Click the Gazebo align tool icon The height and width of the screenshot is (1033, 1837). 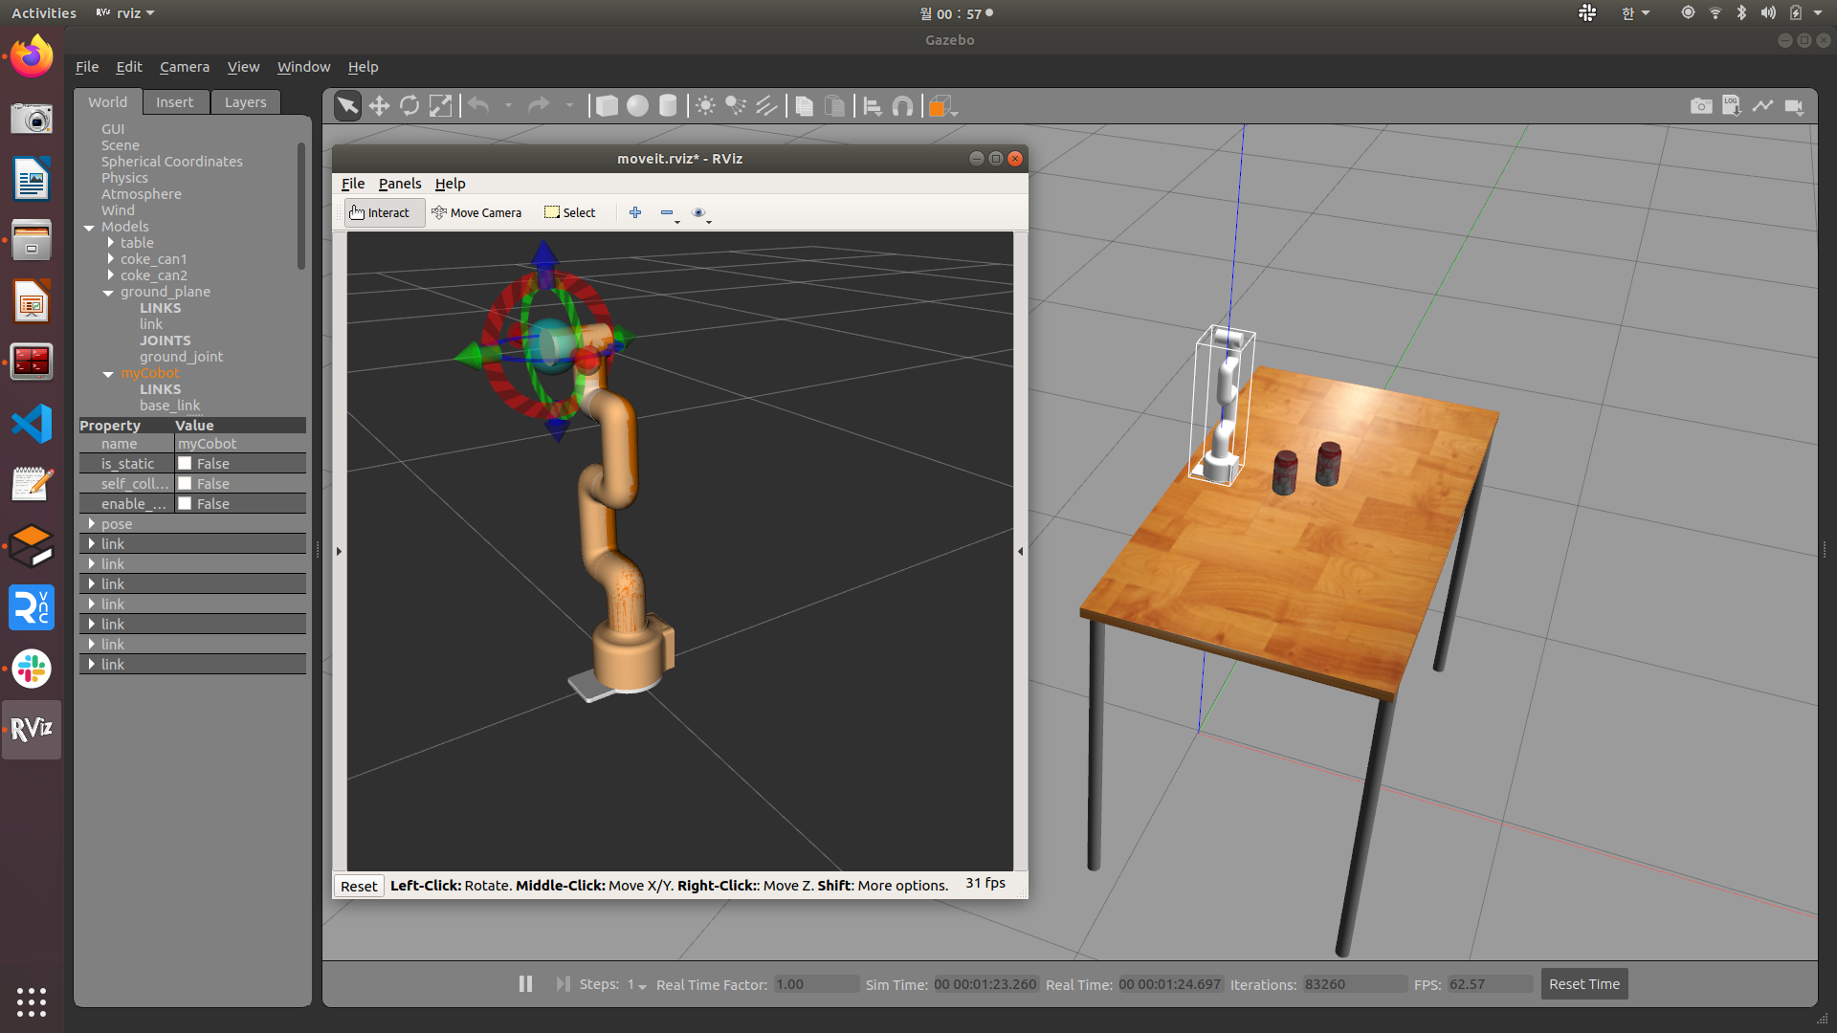(x=873, y=105)
